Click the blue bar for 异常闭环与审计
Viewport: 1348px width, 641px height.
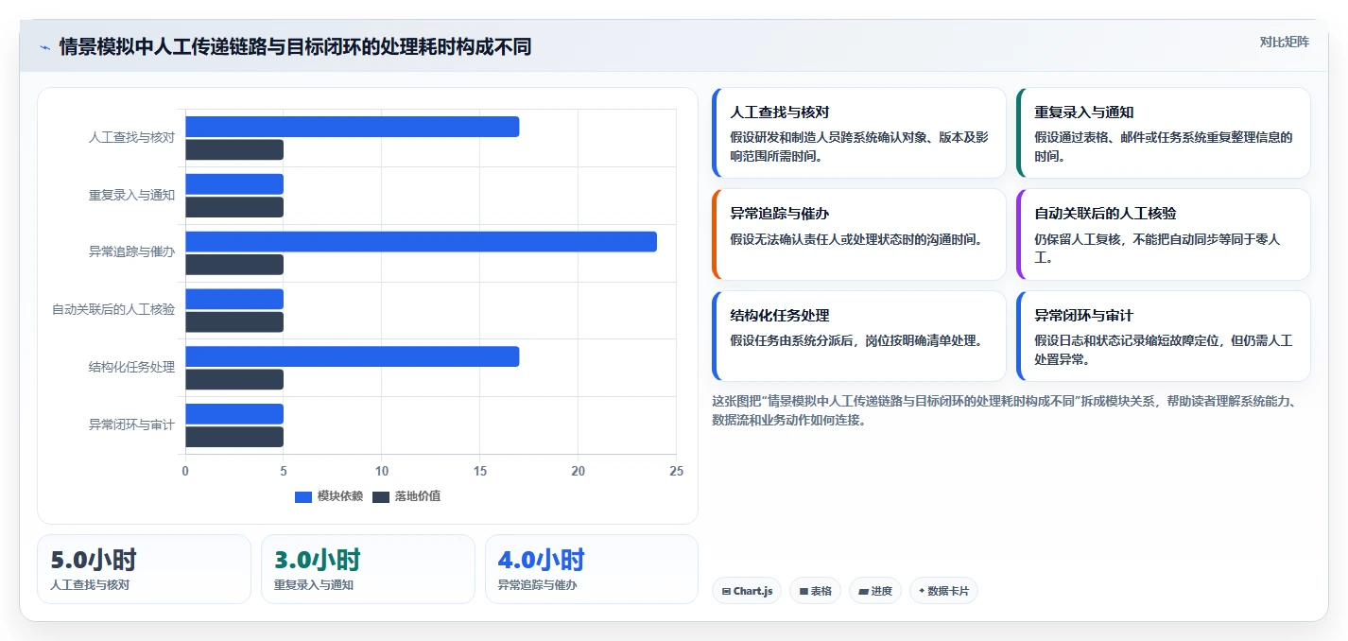point(234,414)
